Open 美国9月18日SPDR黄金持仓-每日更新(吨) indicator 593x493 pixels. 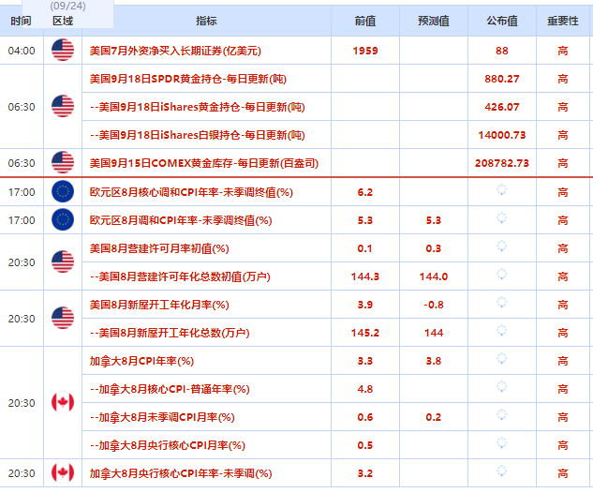click(188, 79)
